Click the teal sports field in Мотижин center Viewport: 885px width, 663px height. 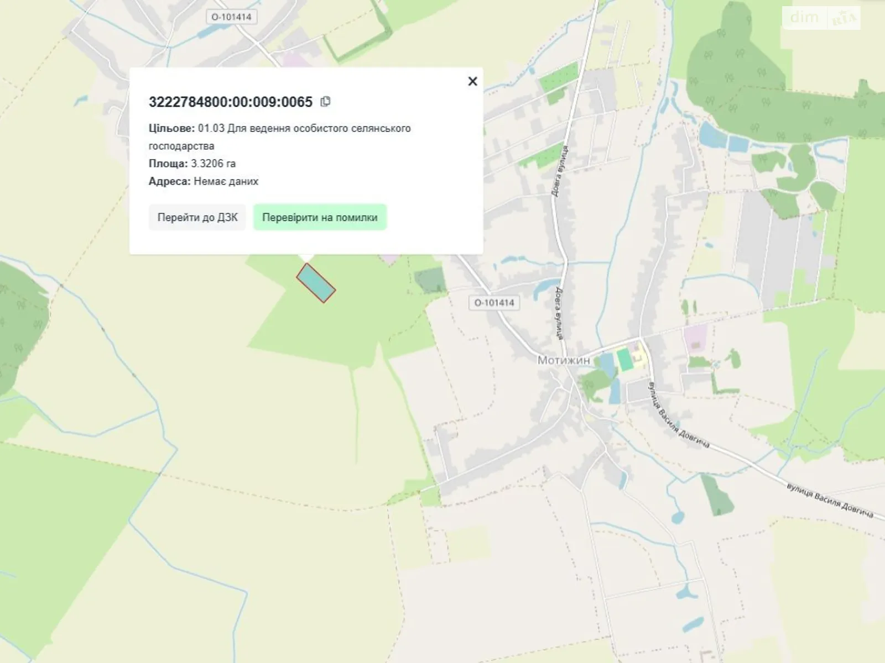[x=624, y=359]
